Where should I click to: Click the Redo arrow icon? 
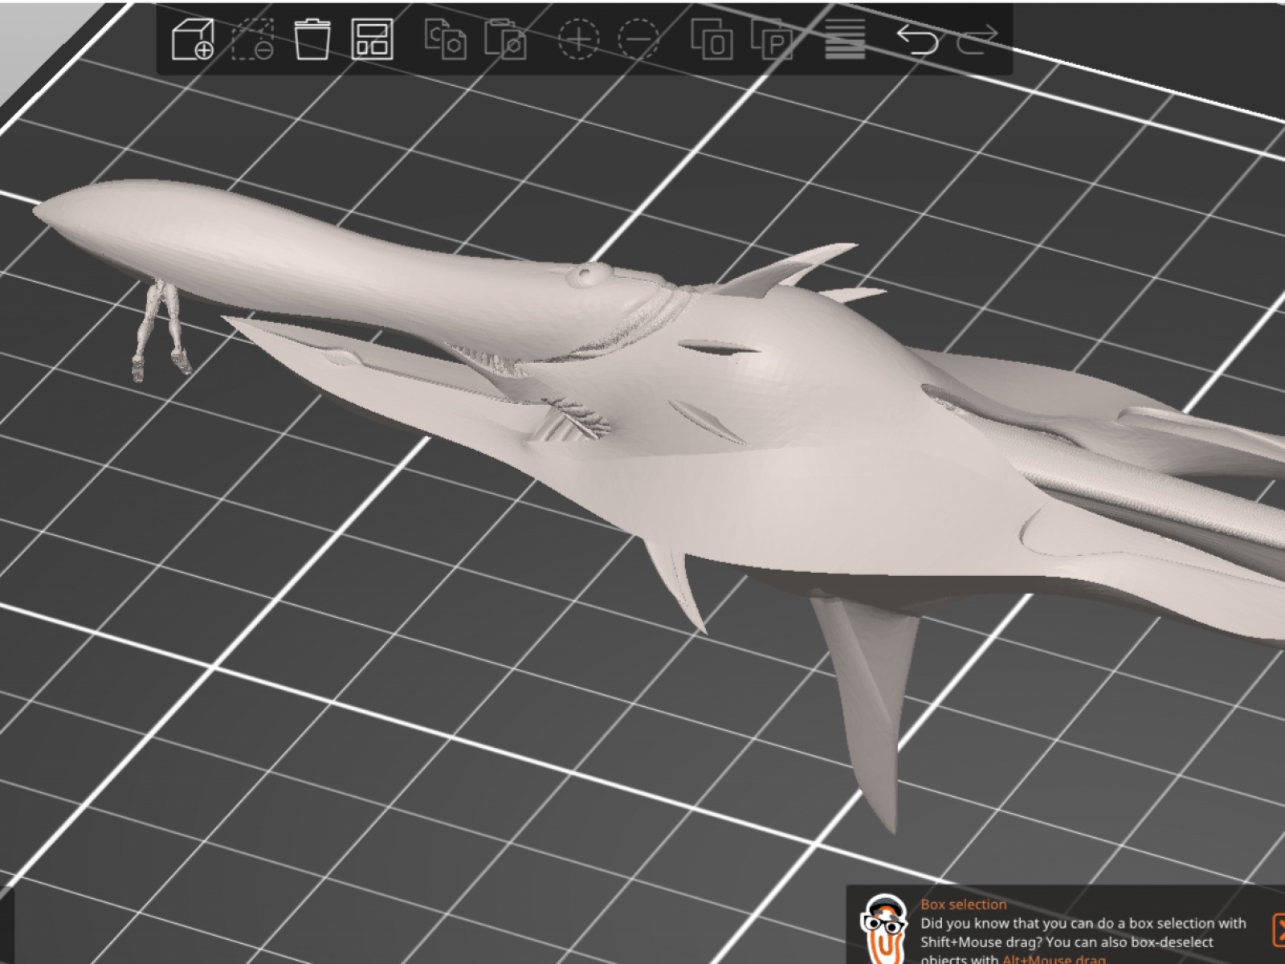pos(977,39)
